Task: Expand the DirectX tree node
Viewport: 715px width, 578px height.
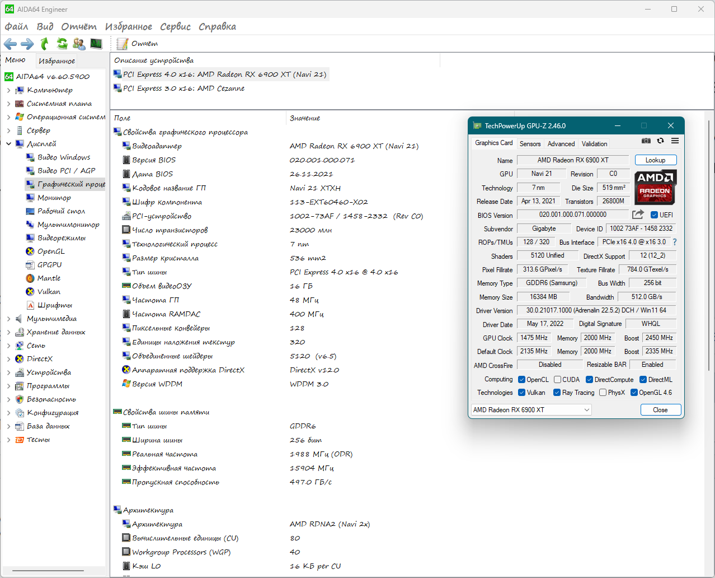Action: (8, 359)
